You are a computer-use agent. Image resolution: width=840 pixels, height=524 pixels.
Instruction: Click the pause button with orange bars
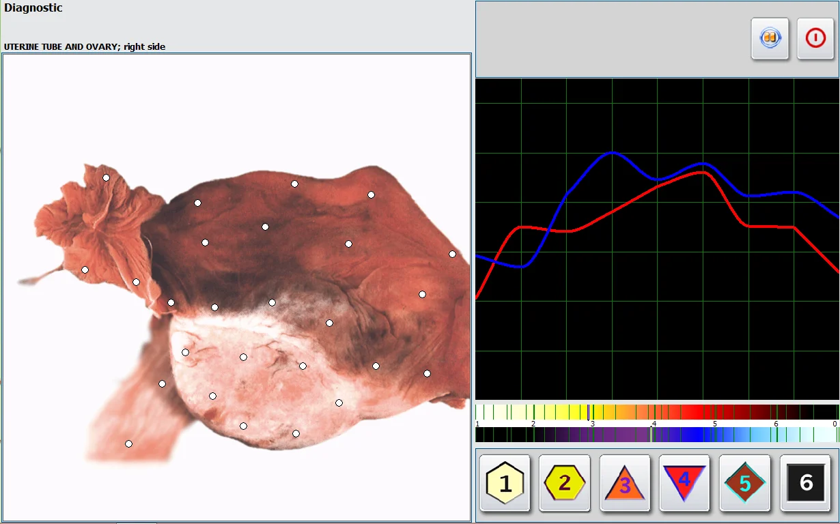pos(770,38)
